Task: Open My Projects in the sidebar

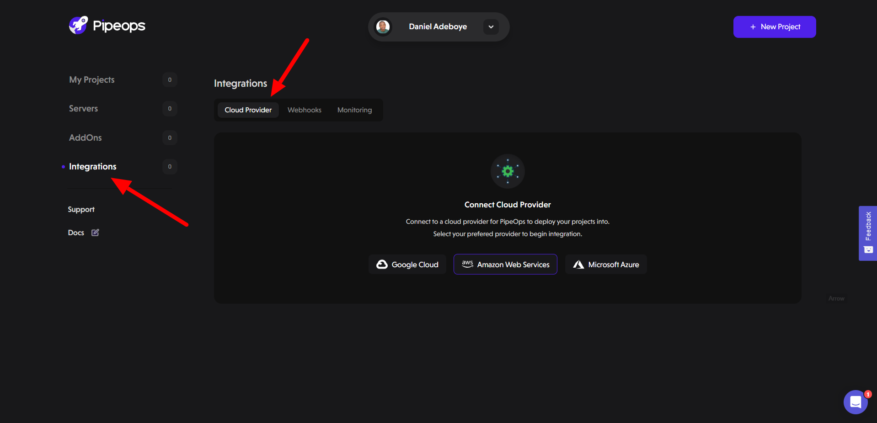Action: tap(92, 79)
